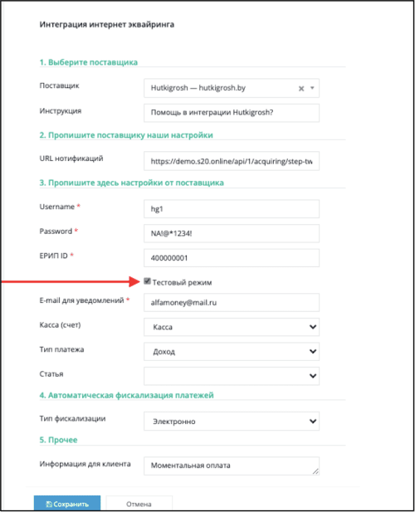Viewport: 415px width, 512px height.
Task: Clear the Hutkigrosh supplier selection with the x icon
Action: [301, 89]
